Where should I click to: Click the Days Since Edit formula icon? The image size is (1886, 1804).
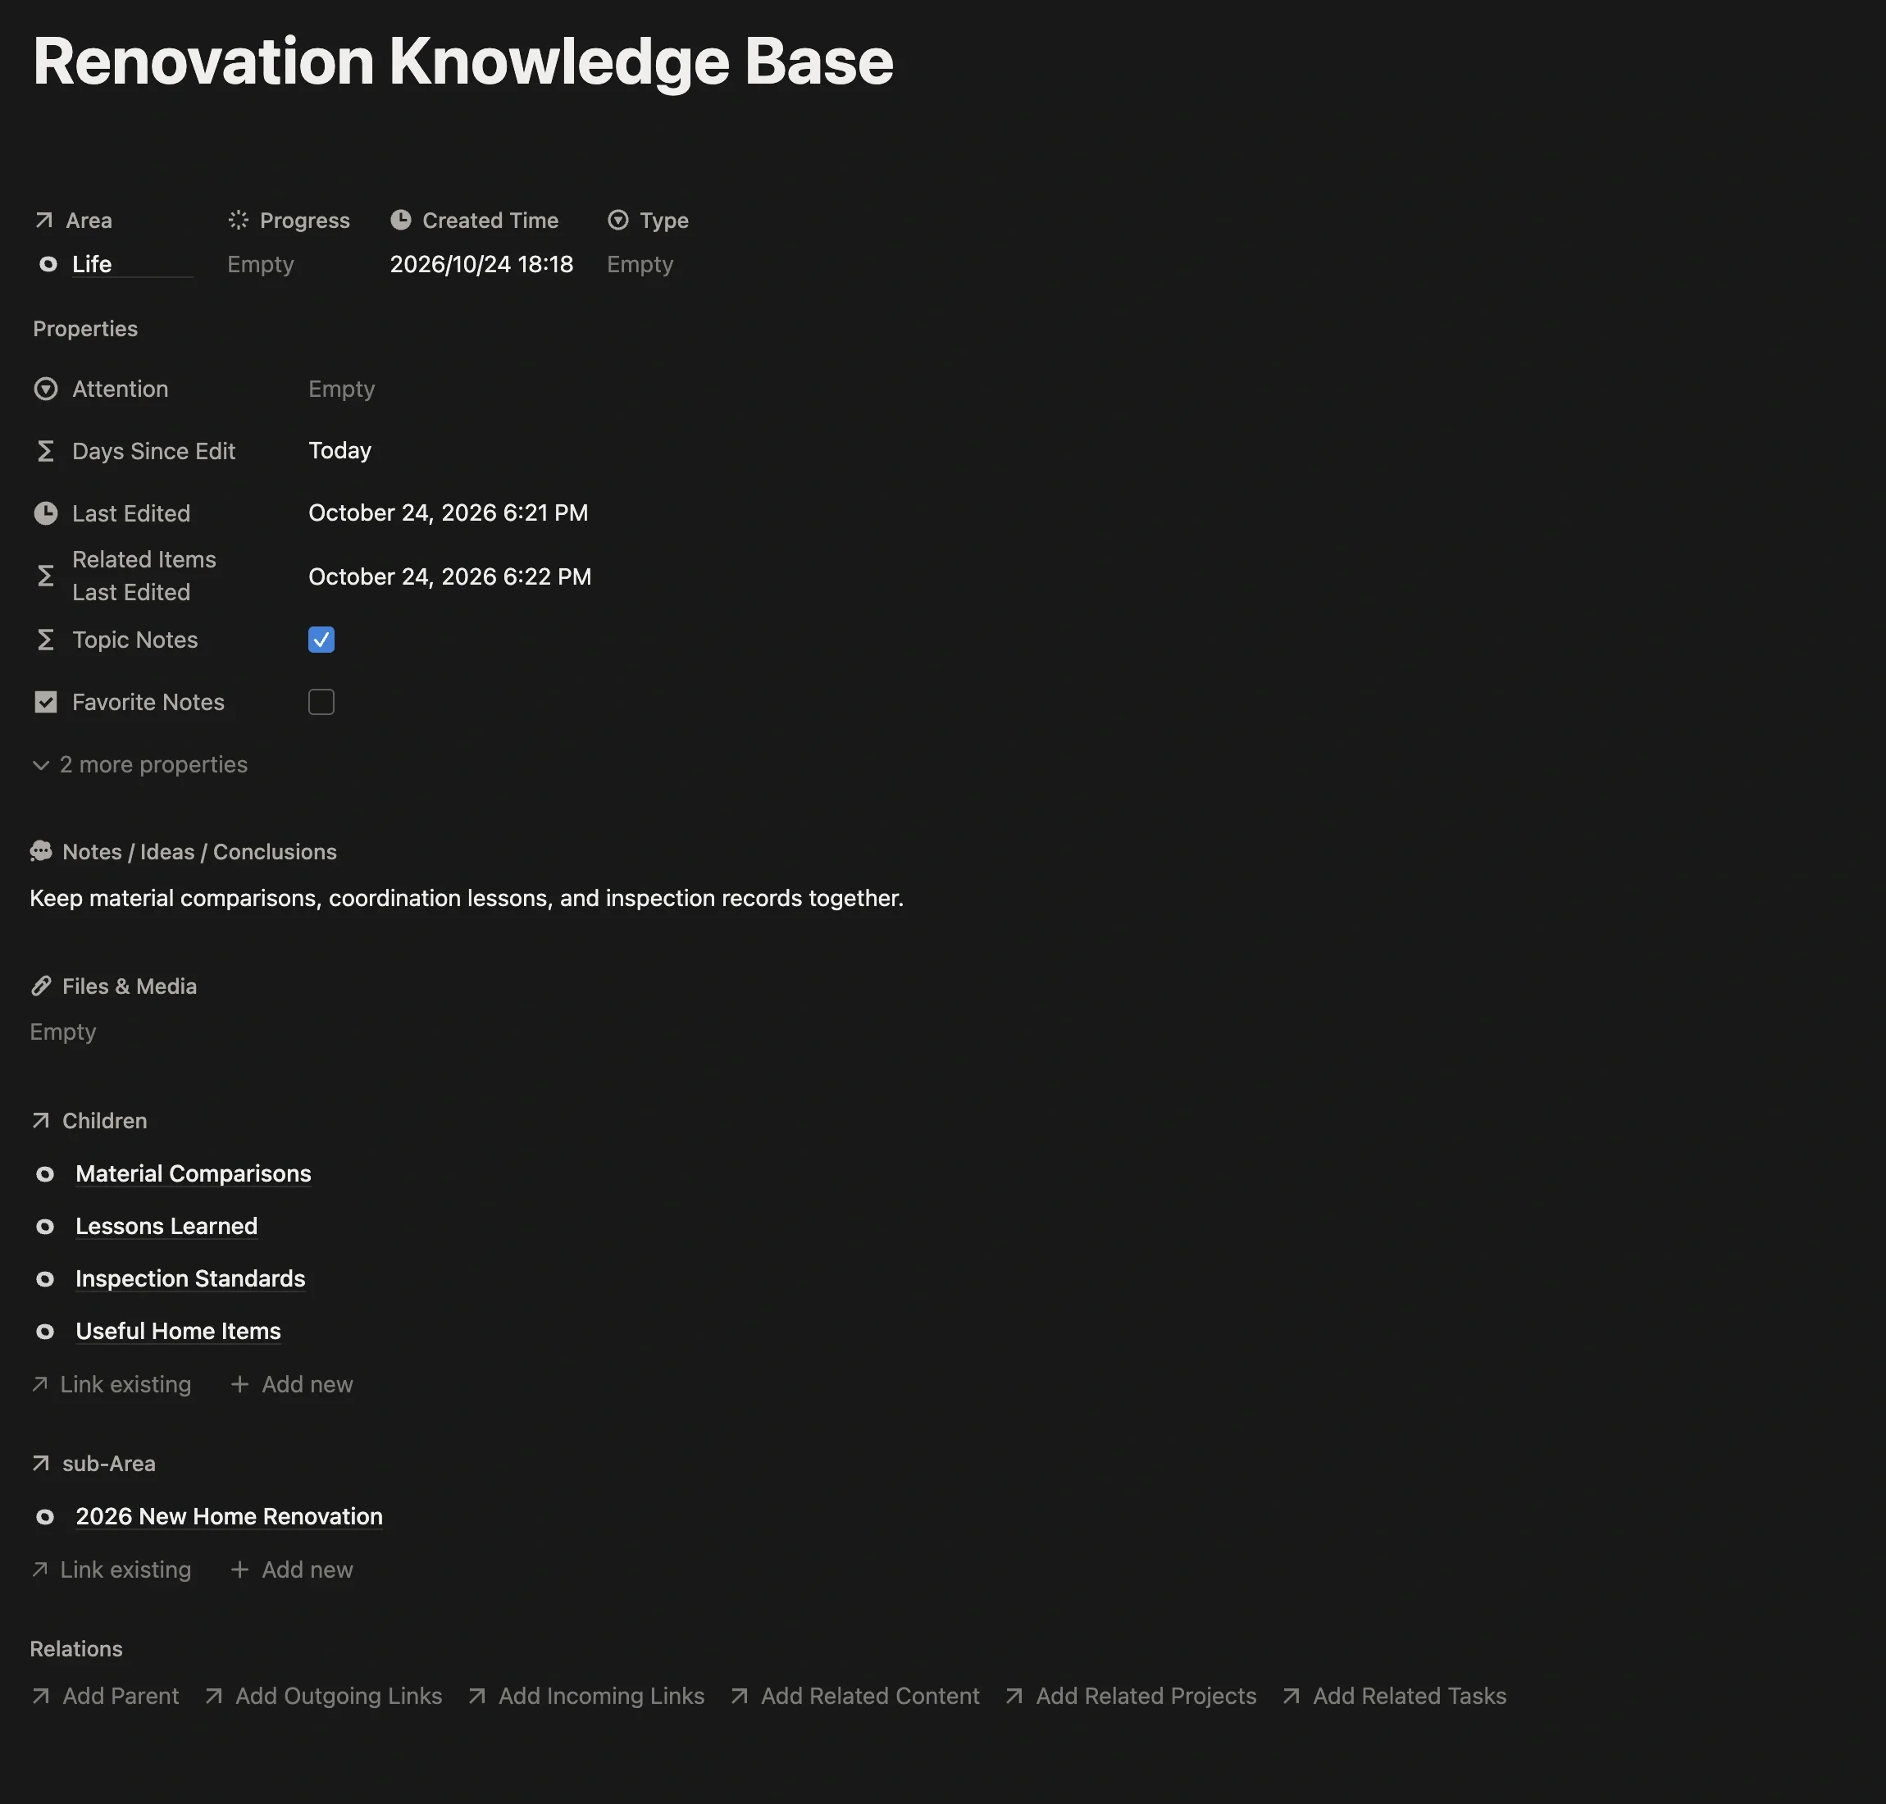coord(45,451)
